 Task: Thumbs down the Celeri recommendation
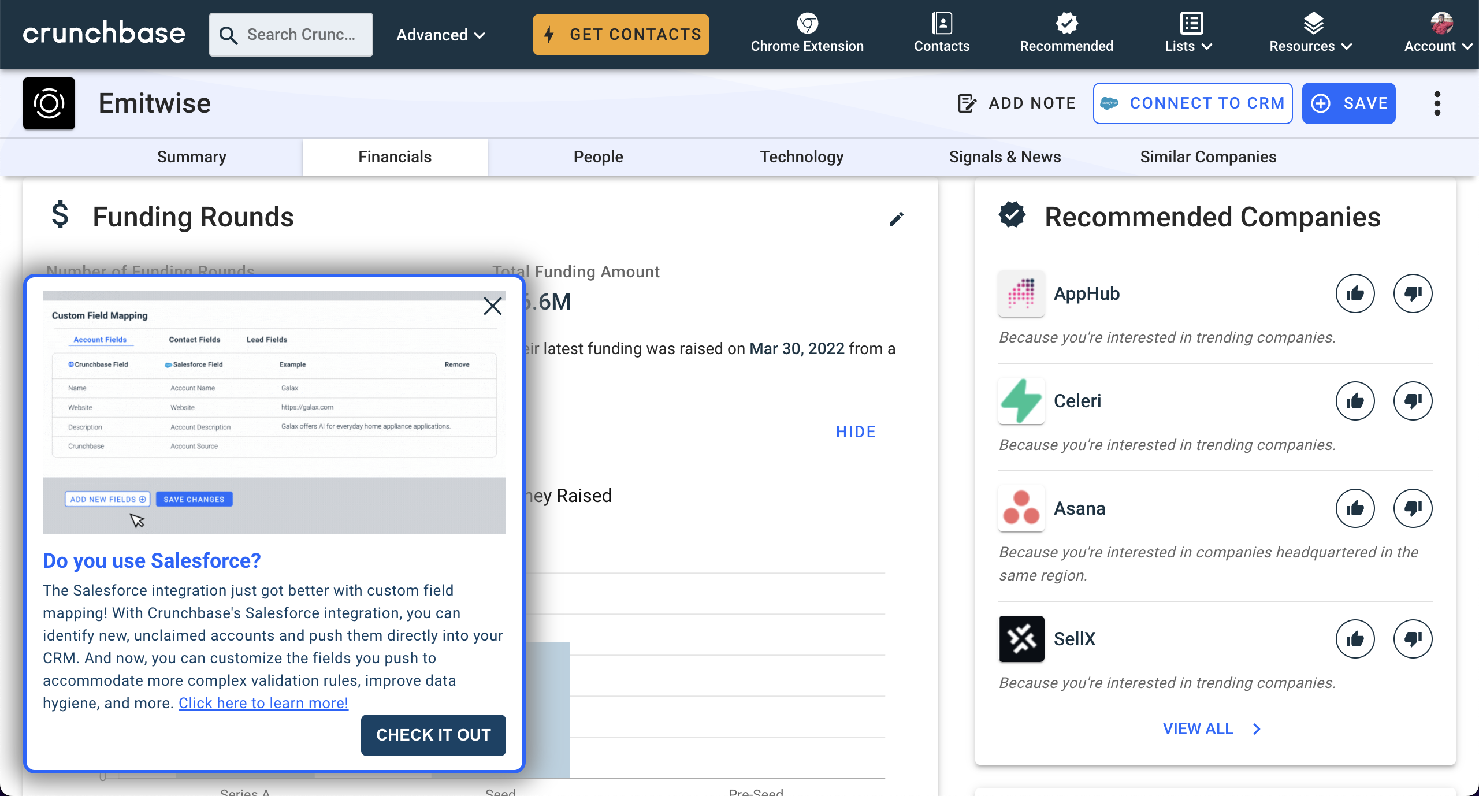point(1413,401)
